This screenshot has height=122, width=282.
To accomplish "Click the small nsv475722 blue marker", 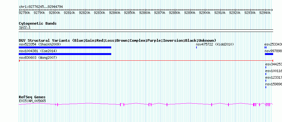I will [196, 47].
